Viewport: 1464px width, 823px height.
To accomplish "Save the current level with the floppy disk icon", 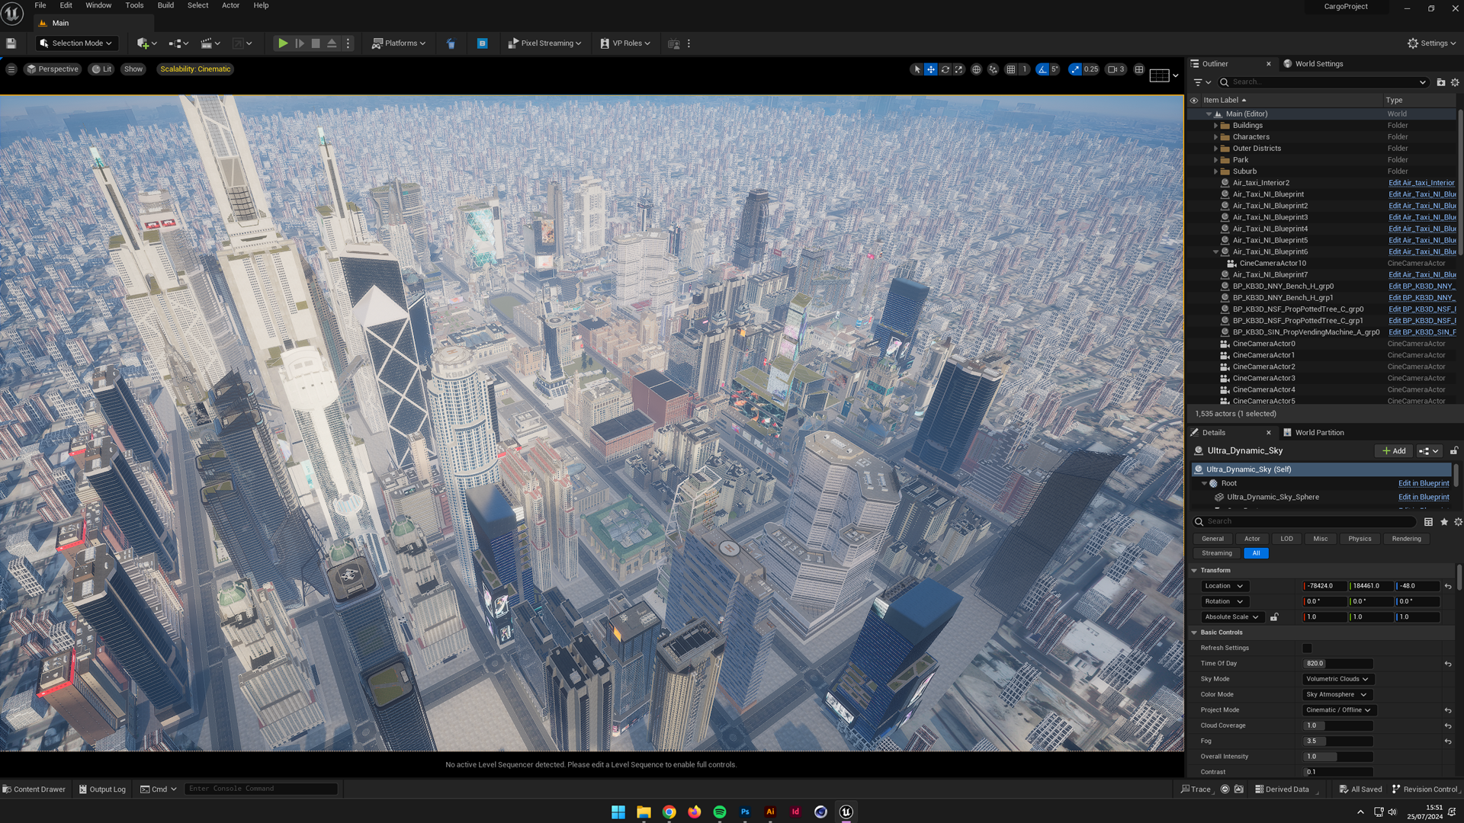I will 11,43.
